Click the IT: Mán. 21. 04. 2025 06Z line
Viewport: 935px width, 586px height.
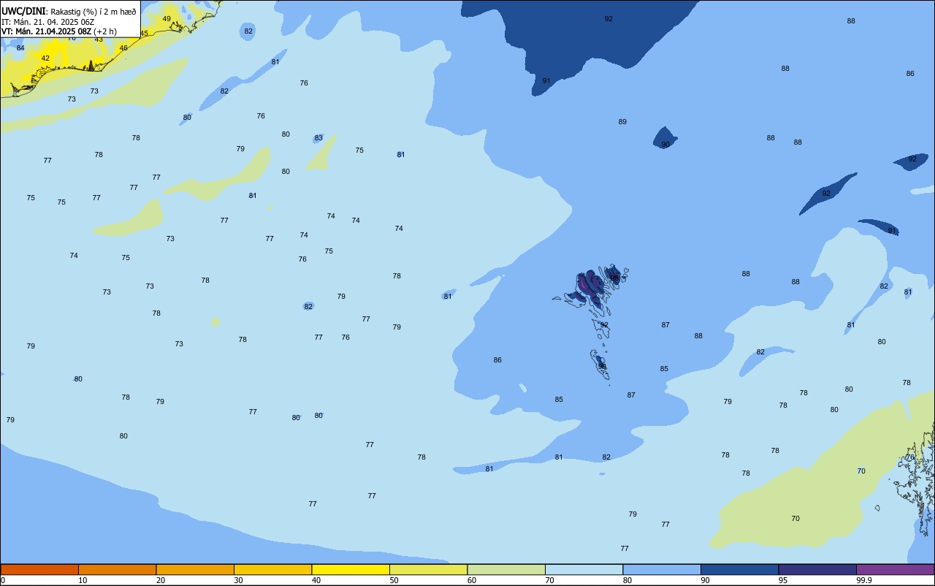[x=48, y=22]
